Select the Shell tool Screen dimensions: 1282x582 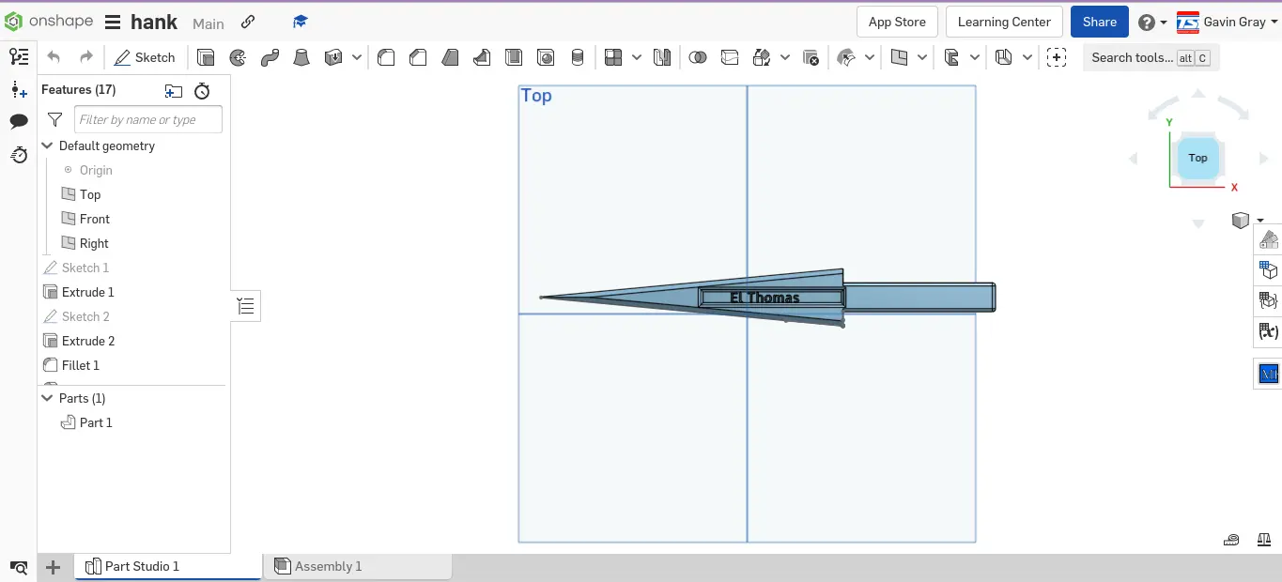pos(514,57)
